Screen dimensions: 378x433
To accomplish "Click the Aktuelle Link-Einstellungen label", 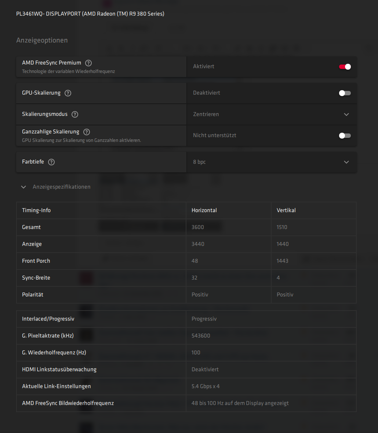I will point(57,386).
